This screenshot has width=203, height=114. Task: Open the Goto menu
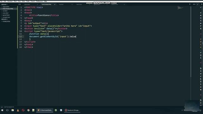point(23,1)
